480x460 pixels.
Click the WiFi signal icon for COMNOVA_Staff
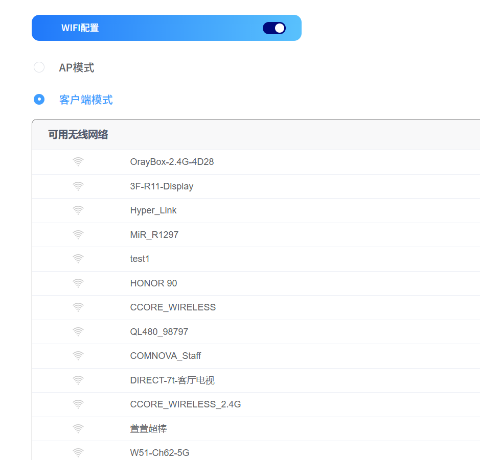(x=78, y=356)
